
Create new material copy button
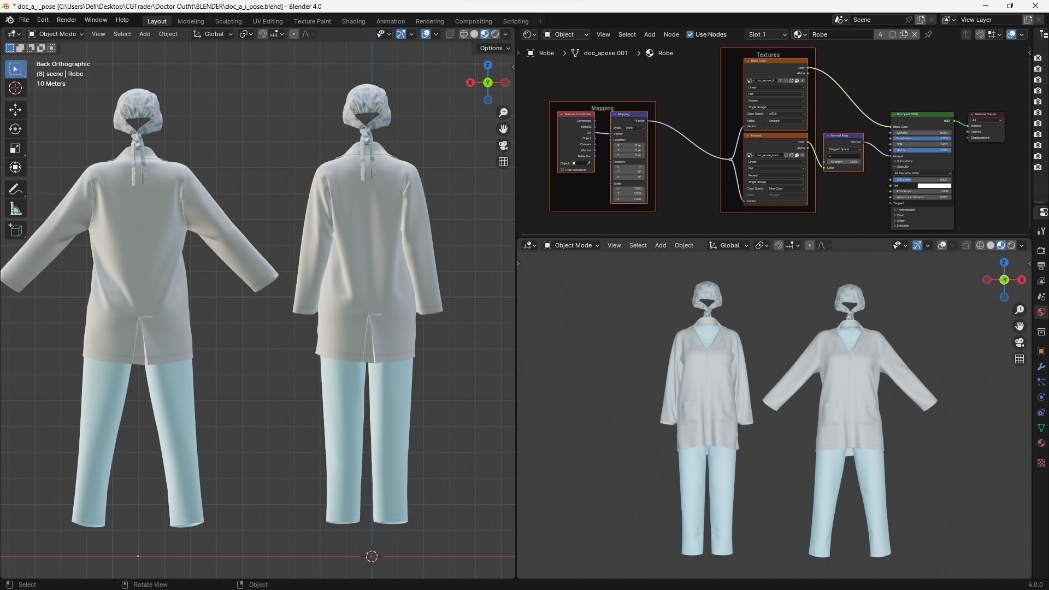coord(903,34)
